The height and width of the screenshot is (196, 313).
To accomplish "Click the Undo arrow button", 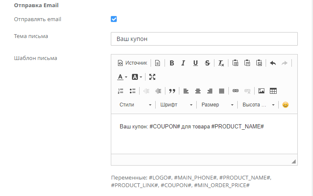I will click(x=273, y=63).
